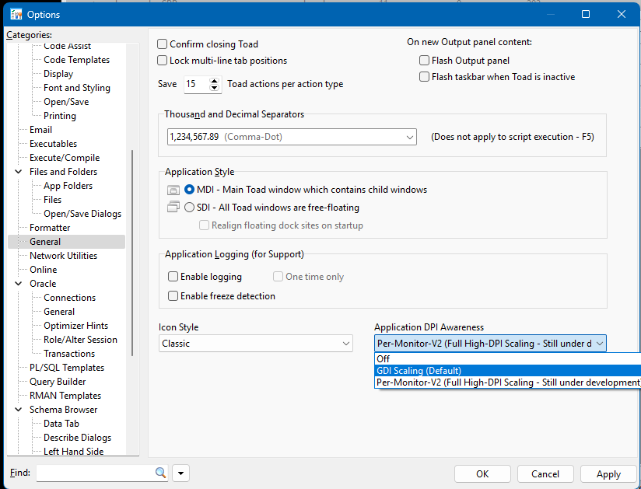Enable Flash Output panel option
This screenshot has height=489, width=641.
(424, 61)
